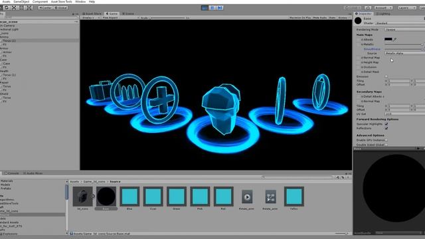Select the Rotate tool in the toolbar

[x=6, y=7]
